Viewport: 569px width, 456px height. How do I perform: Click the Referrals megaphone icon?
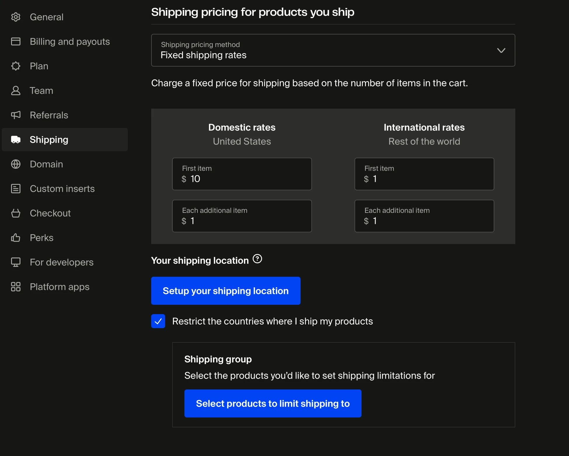[x=16, y=115]
